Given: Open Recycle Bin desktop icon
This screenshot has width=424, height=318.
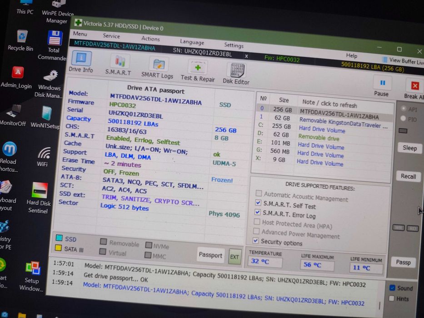Looking at the screenshot, I should tap(22, 36).
